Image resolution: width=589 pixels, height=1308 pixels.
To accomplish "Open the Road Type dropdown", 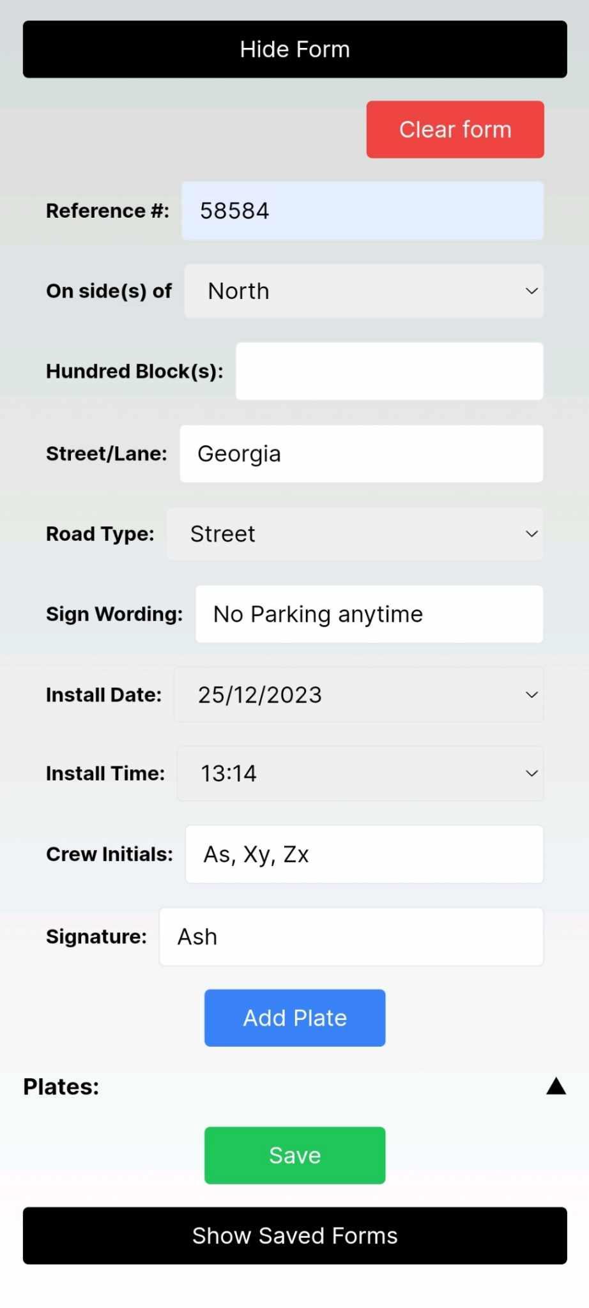I will 355,534.
